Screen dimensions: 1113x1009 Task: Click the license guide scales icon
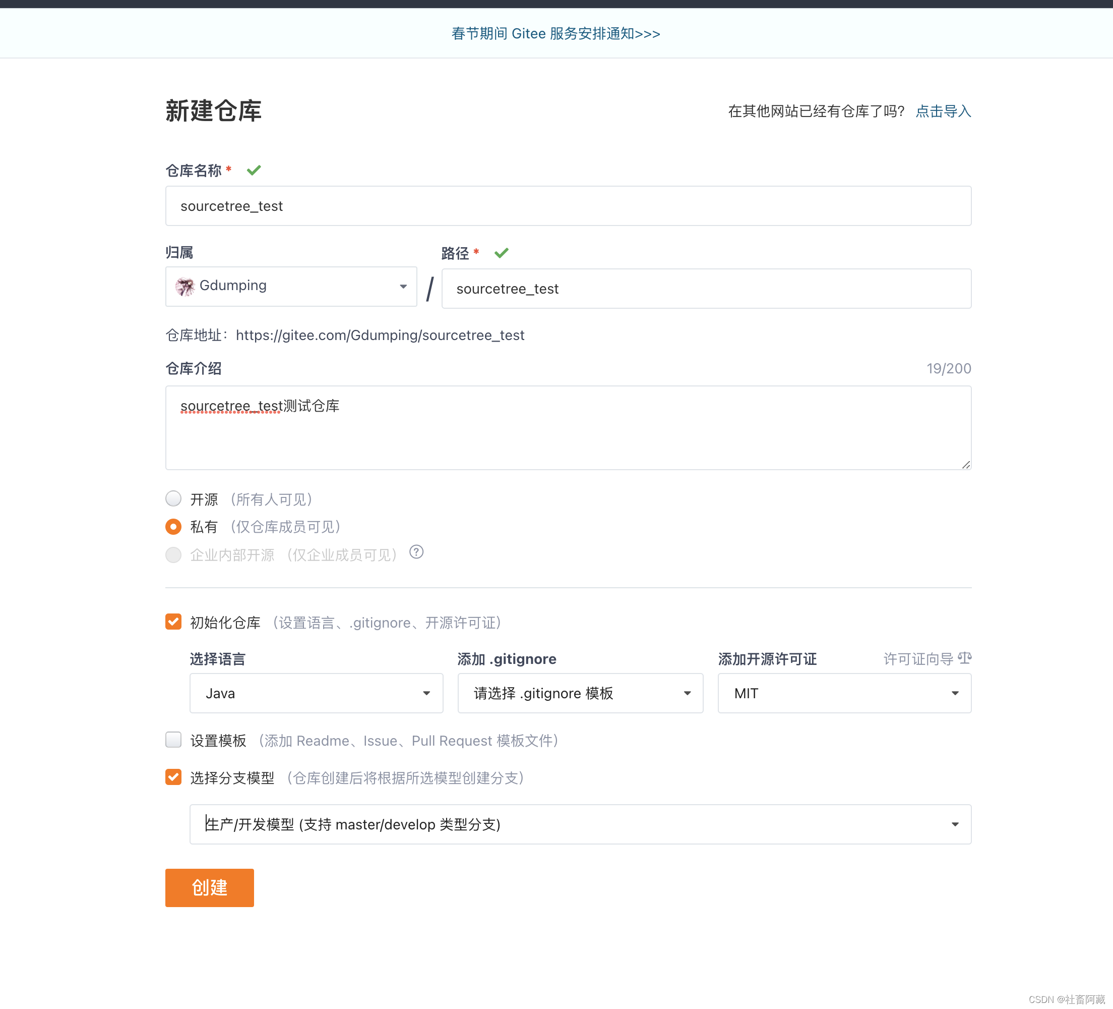tap(964, 657)
